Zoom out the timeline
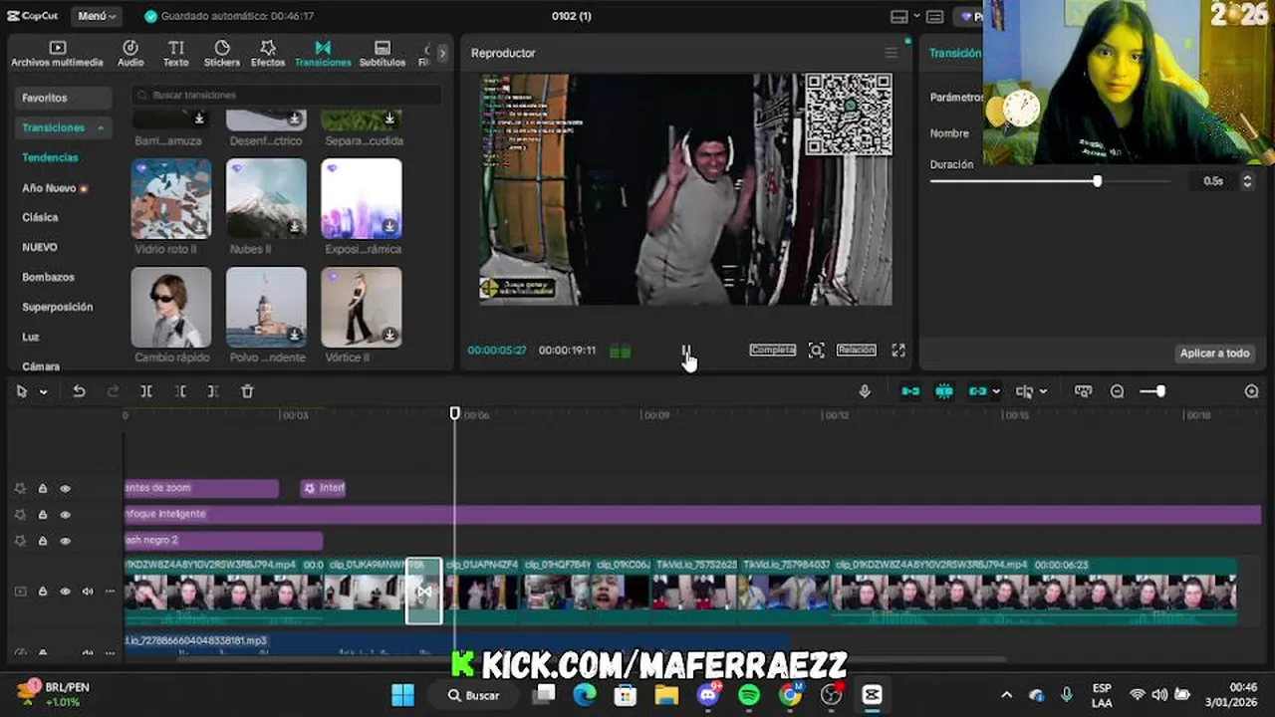 (x=1117, y=391)
